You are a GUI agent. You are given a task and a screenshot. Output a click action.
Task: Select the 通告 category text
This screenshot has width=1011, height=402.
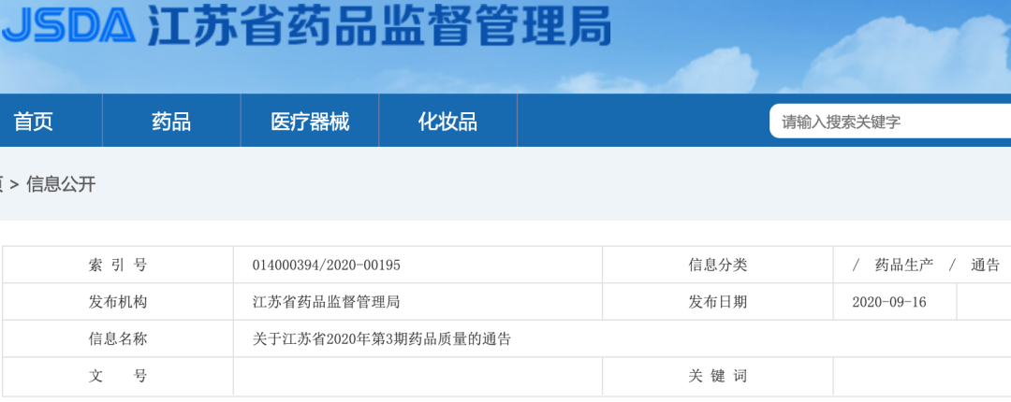point(985,265)
